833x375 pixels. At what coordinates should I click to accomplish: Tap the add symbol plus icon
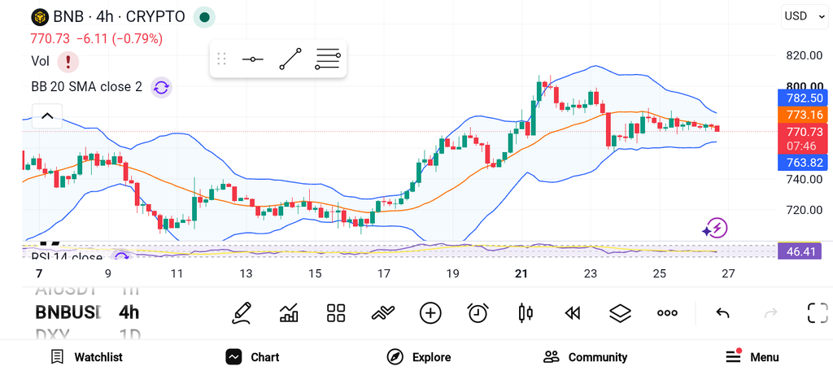click(x=430, y=313)
